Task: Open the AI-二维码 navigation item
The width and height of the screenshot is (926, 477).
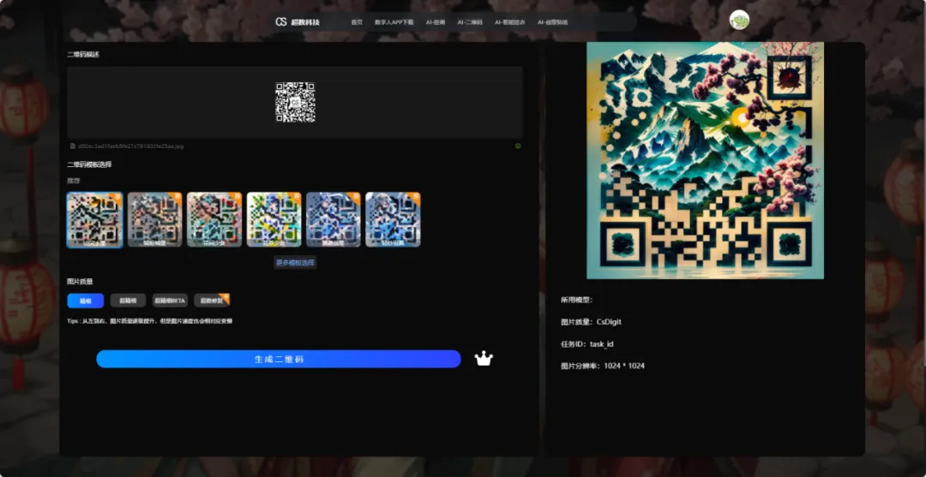Action: click(x=470, y=22)
